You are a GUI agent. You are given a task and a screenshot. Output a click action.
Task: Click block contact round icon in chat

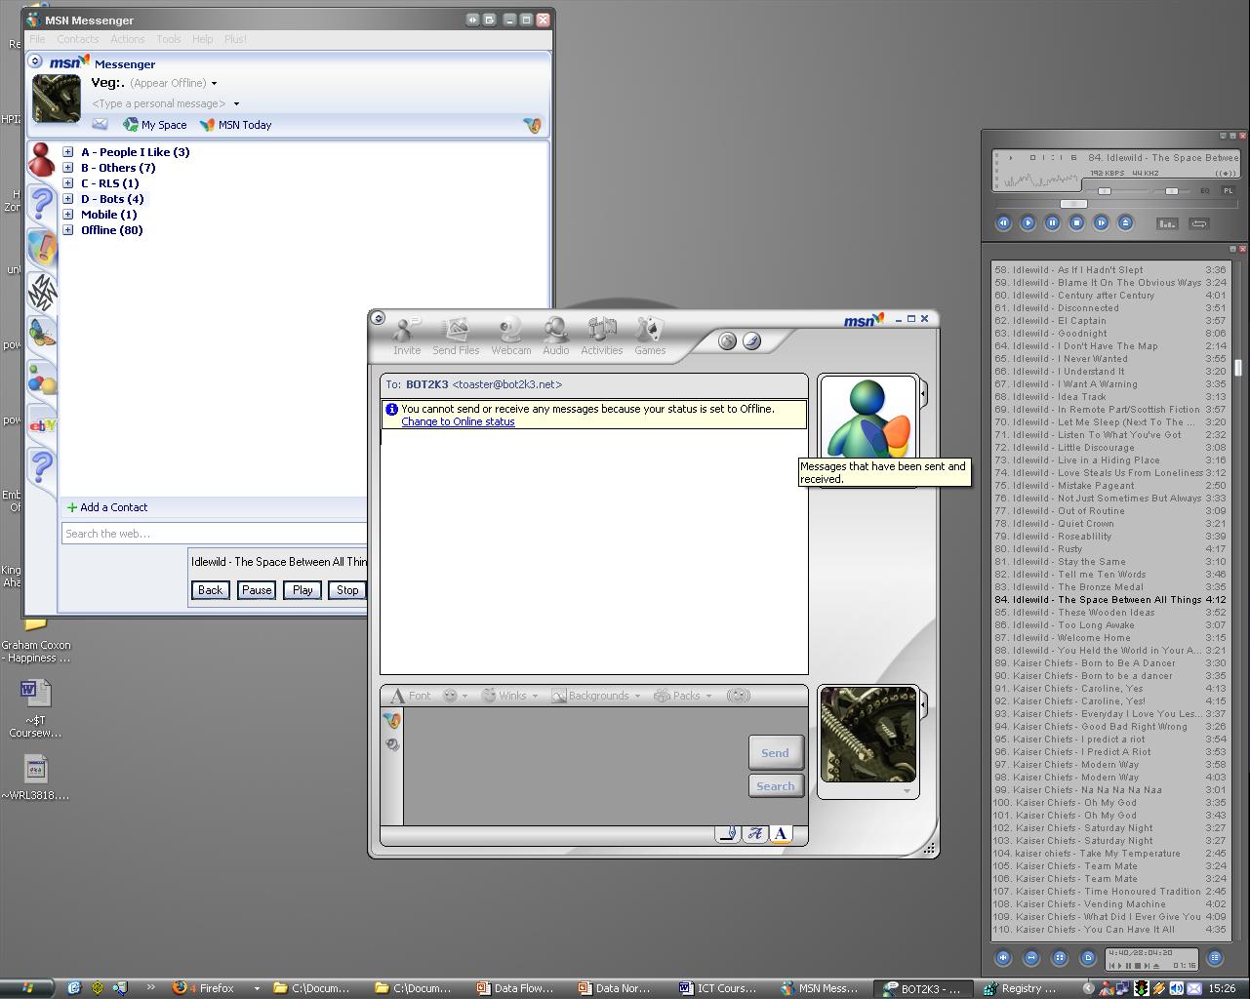727,340
